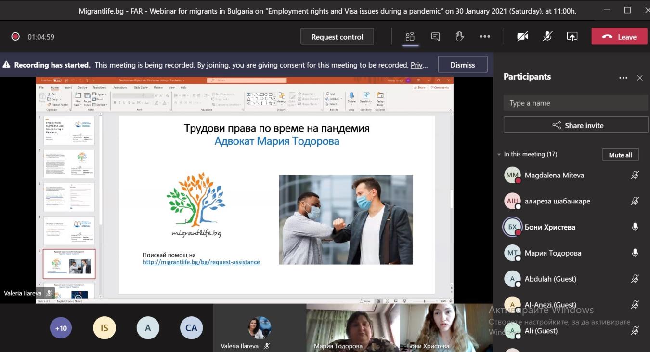Click Comments button in PowerPoint window
Screen dimensions: 650x352
[x=440, y=87]
